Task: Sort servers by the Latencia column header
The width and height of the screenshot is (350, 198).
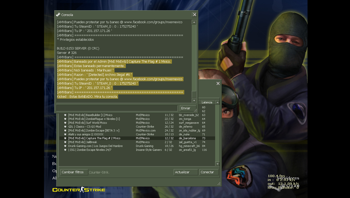Action: pos(208,102)
